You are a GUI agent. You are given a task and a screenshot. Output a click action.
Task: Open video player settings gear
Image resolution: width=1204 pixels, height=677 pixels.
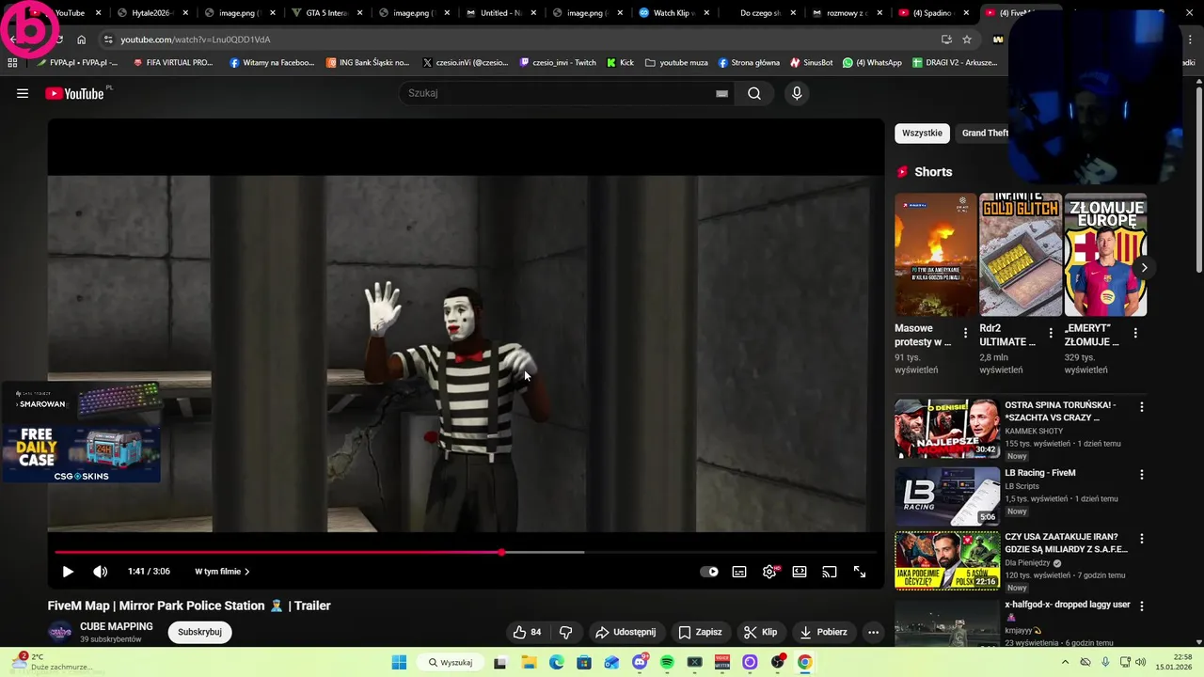[769, 572]
